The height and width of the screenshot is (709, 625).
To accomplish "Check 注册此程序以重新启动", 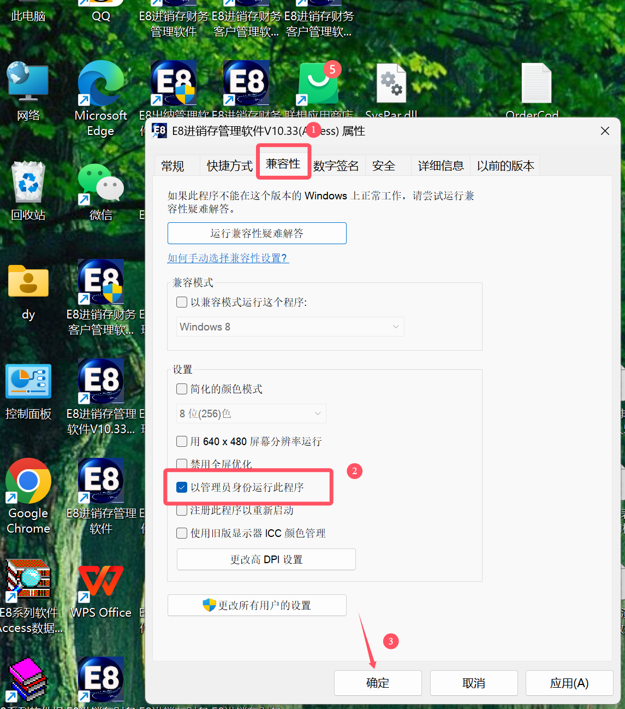I will [182, 510].
